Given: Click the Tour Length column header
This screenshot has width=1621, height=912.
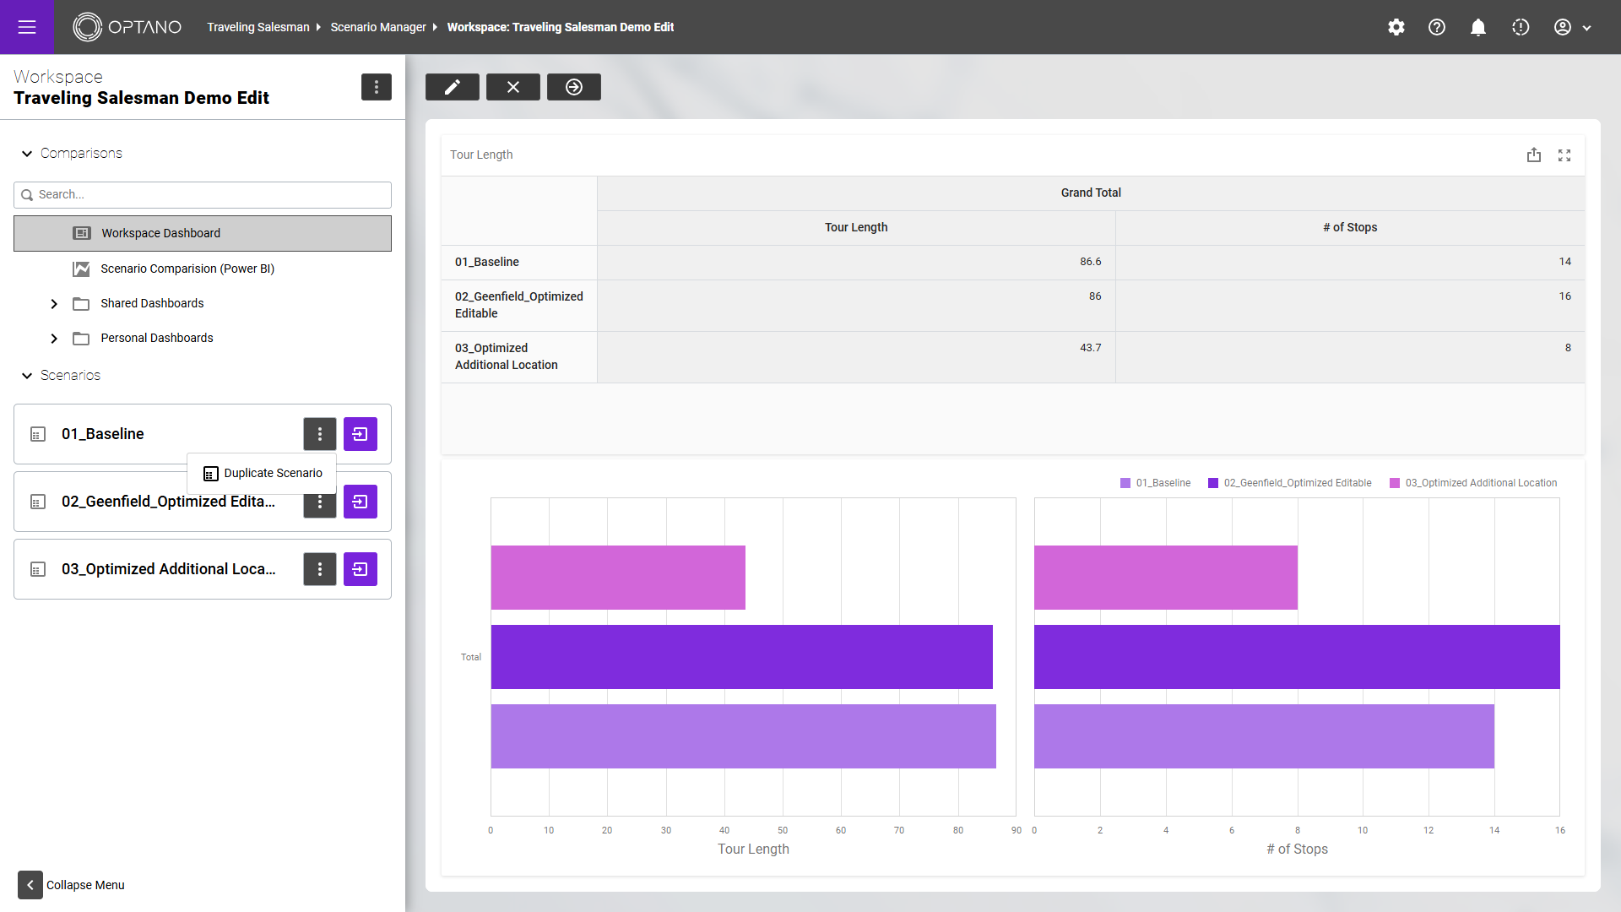Looking at the screenshot, I should pos(856,227).
